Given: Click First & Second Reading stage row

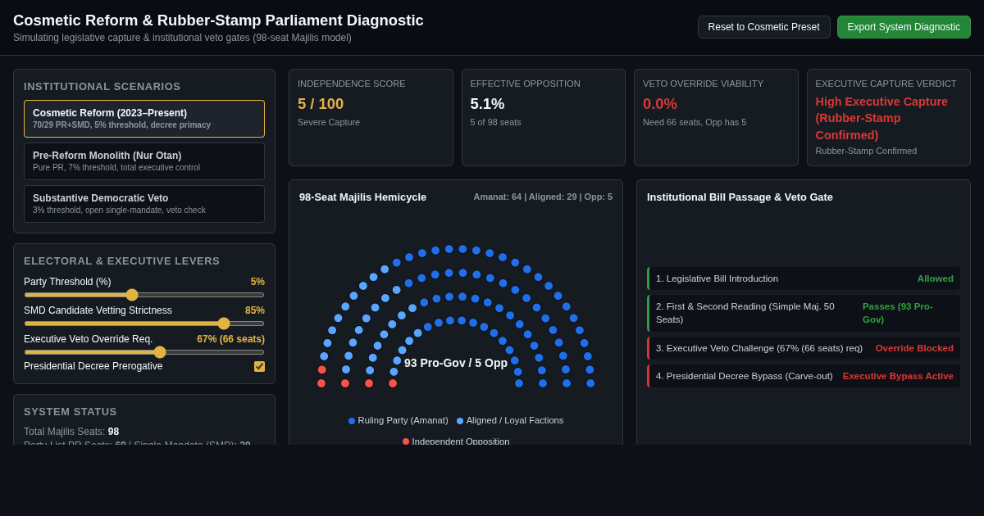Looking at the screenshot, I should pyautogui.click(x=804, y=313).
